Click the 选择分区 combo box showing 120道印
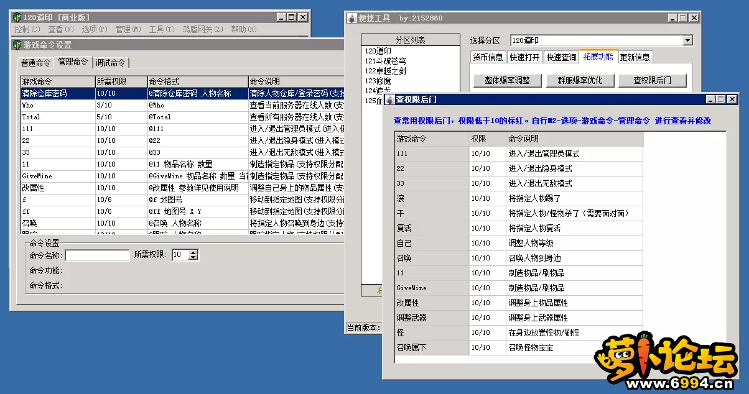The width and height of the screenshot is (749, 394). [x=601, y=40]
